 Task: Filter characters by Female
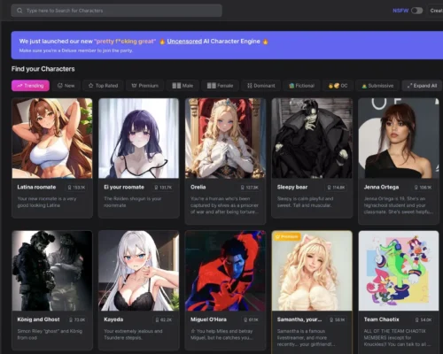220,86
